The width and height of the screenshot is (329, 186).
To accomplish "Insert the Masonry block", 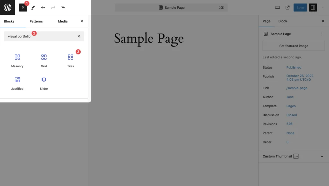I will [17, 61].
